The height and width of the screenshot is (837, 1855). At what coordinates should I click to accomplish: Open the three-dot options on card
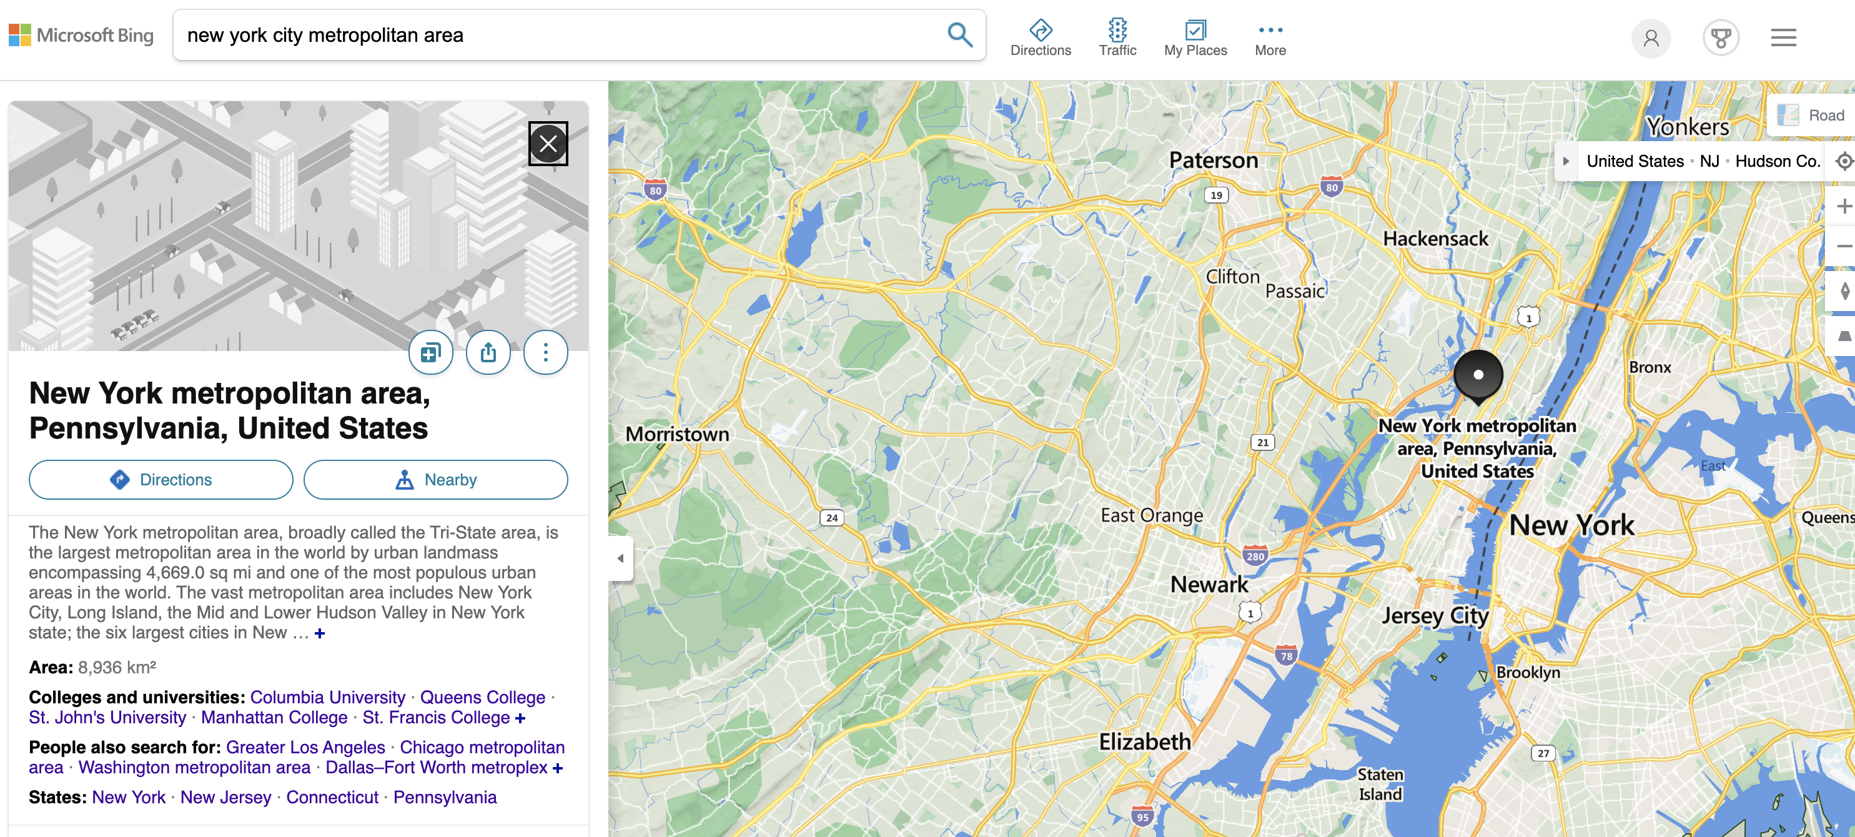[546, 352]
